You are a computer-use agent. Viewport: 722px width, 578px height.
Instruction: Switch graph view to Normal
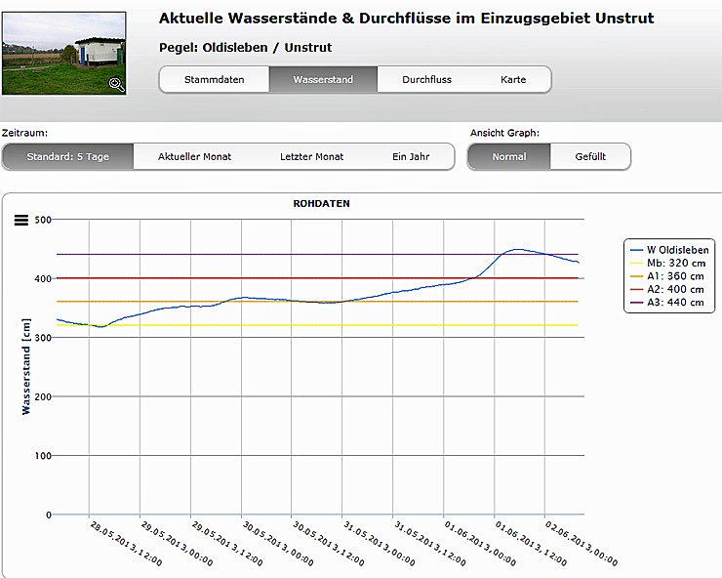pyautogui.click(x=508, y=156)
